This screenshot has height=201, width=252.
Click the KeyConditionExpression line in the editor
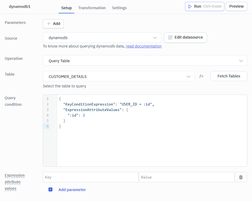(x=109, y=104)
